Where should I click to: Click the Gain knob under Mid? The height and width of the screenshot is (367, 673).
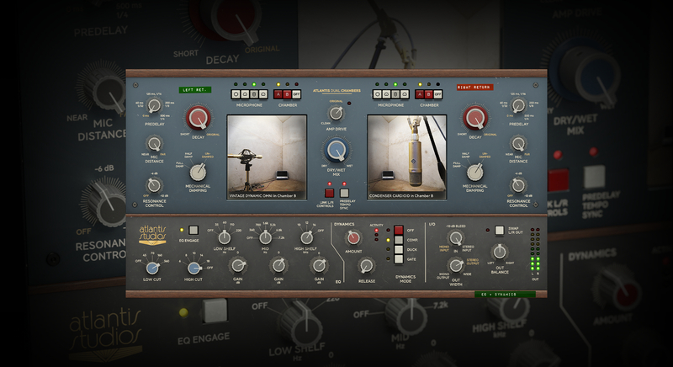click(x=278, y=266)
